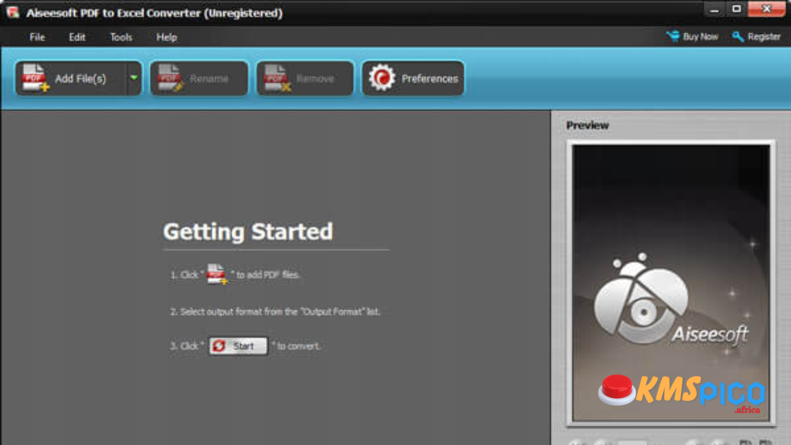The width and height of the screenshot is (791, 445).
Task: Click the Remove PDF button
Action: (x=305, y=78)
